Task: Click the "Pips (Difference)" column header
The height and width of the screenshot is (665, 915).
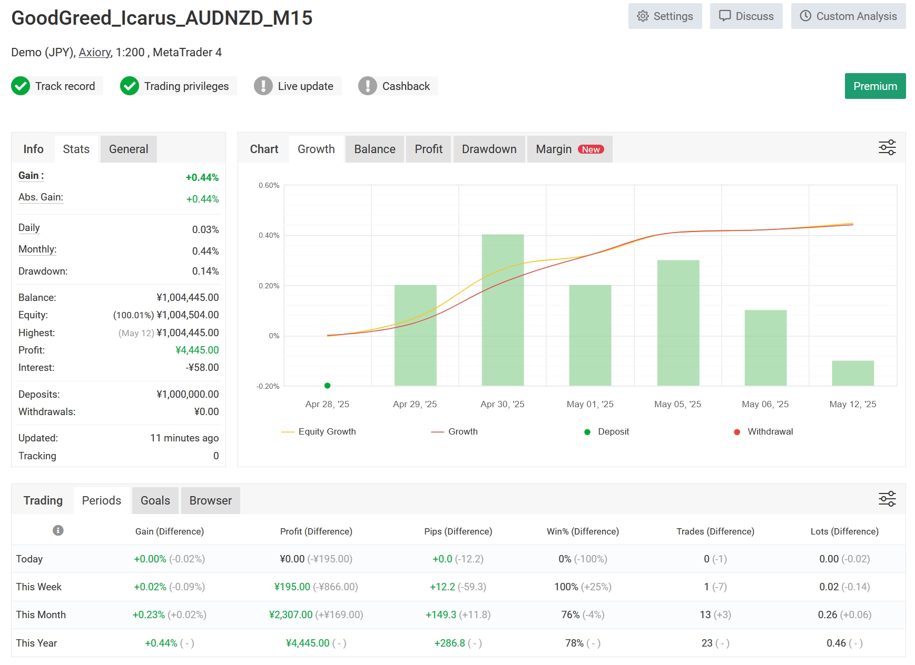Action: (x=458, y=531)
